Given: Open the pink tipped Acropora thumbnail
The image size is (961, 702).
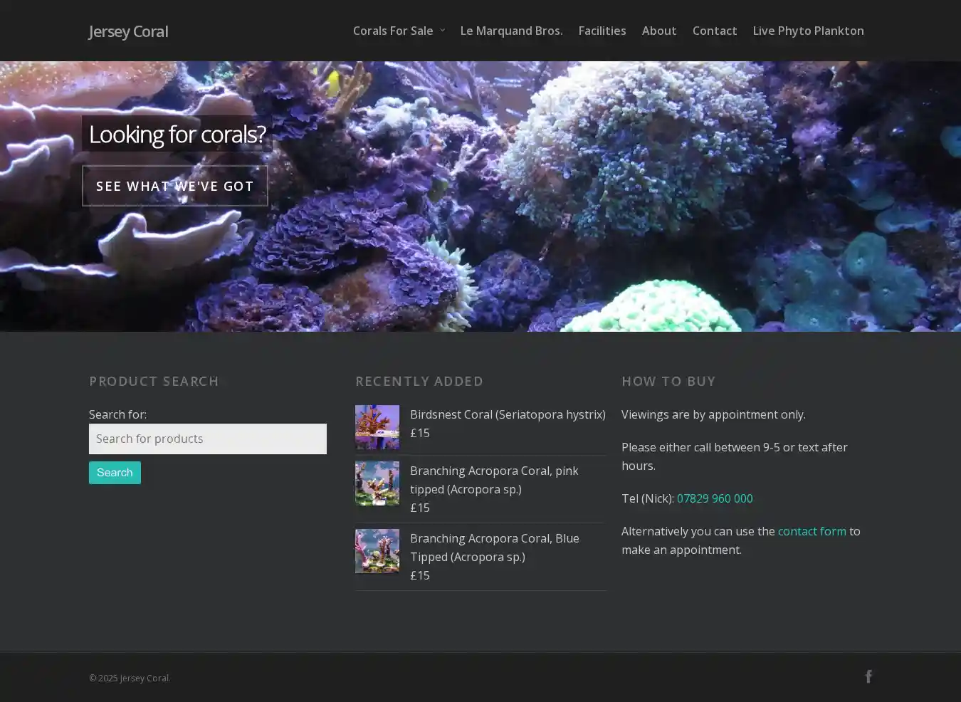Looking at the screenshot, I should 377,483.
